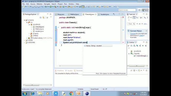Viewport: 171px width, 96px height.
Task: Click the Save disk icon in toolbar
Action: pyautogui.click(x=33, y=7)
